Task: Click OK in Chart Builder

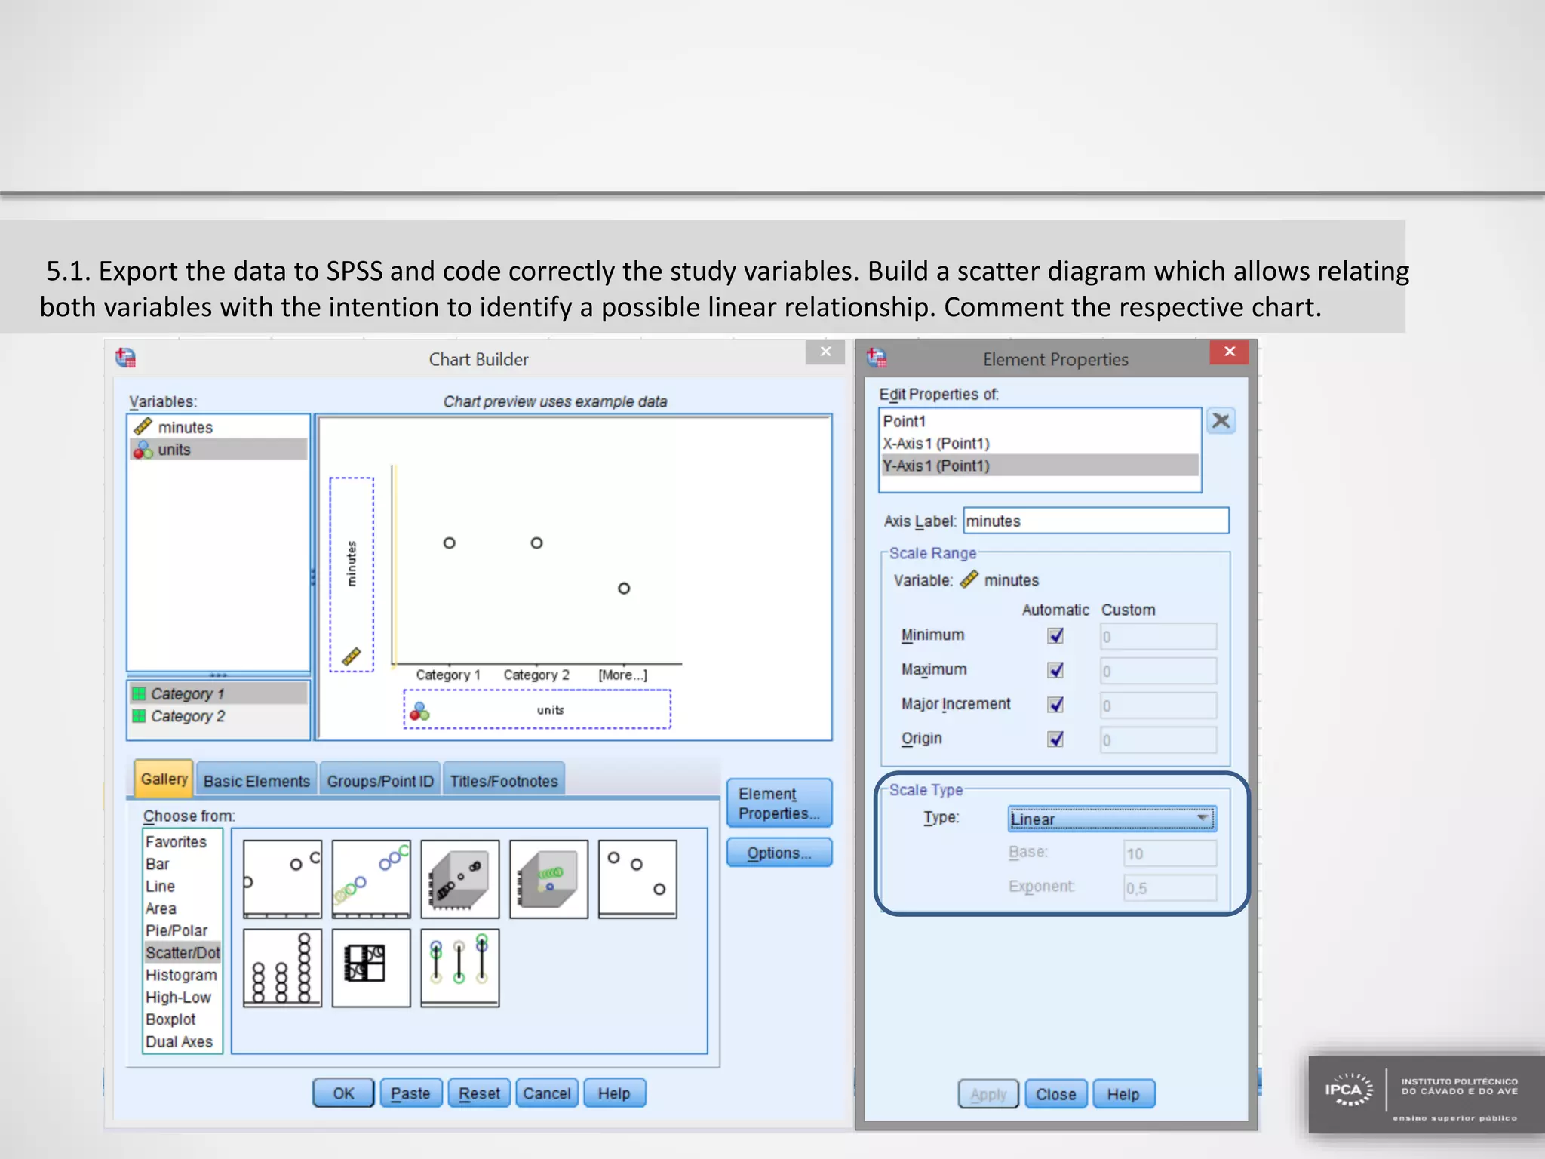Action: tap(343, 1093)
